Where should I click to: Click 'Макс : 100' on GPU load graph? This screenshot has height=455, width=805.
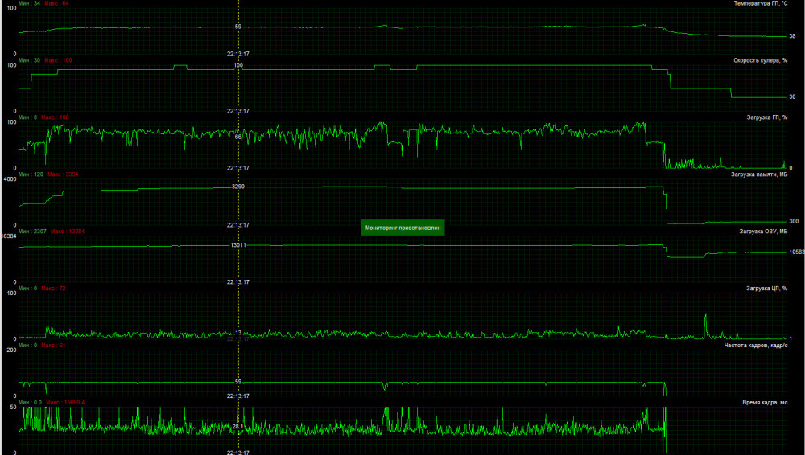tap(55, 117)
